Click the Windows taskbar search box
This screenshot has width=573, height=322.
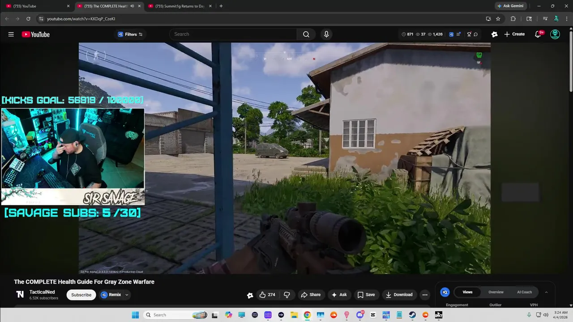[x=176, y=315]
